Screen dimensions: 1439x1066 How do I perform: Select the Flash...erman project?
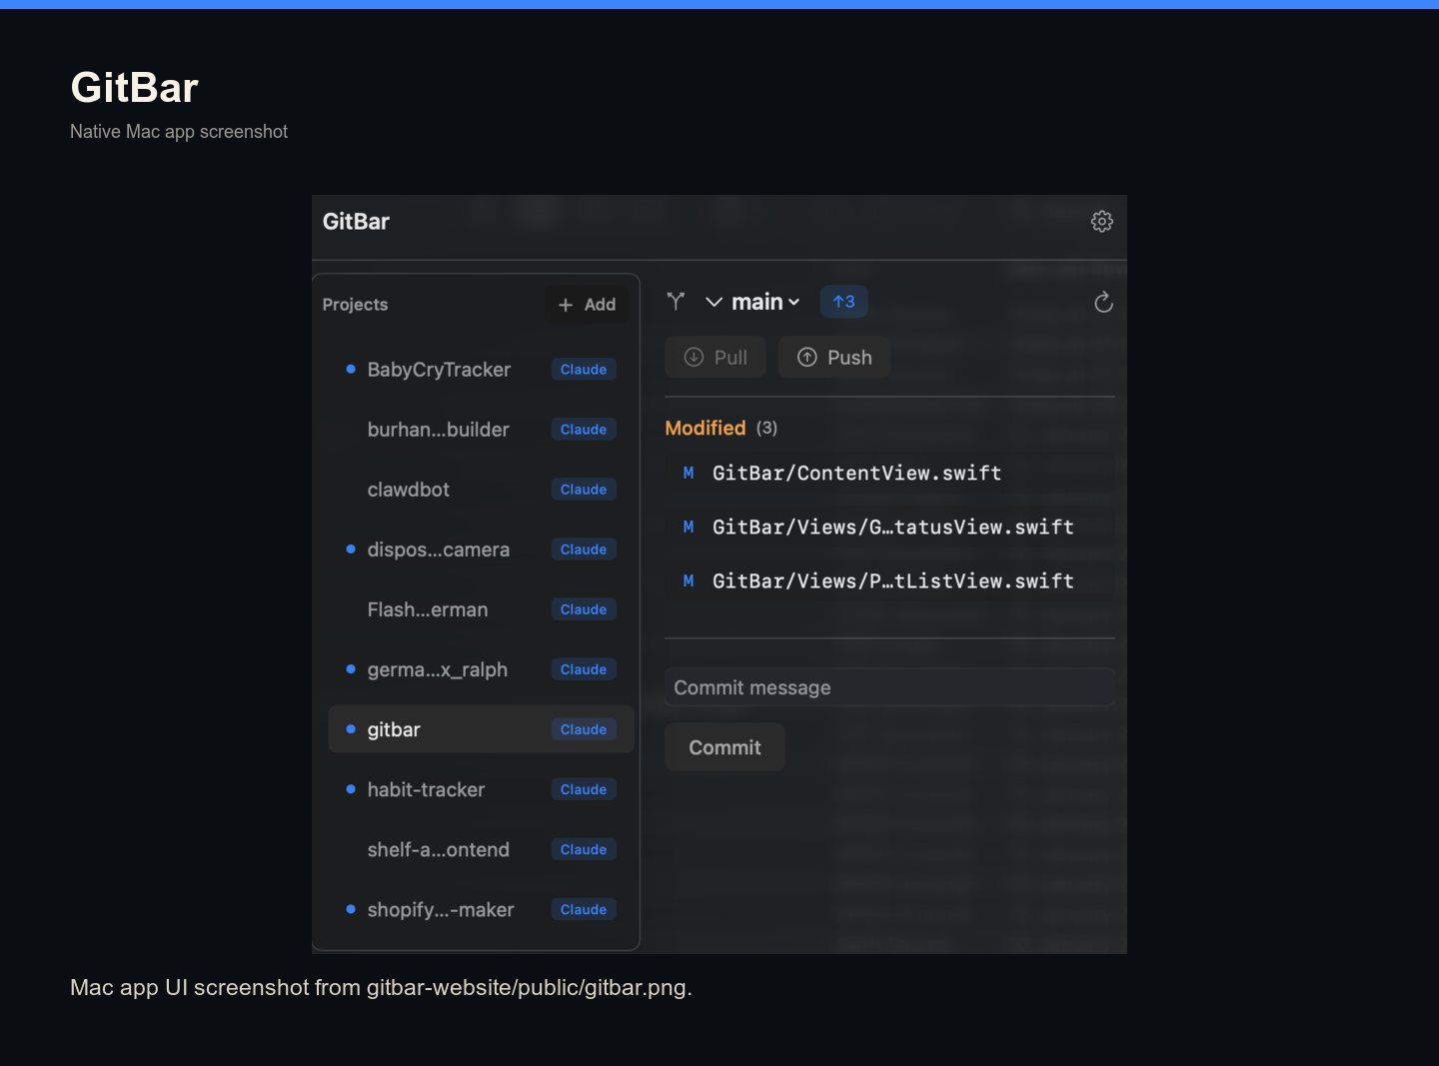pos(481,609)
